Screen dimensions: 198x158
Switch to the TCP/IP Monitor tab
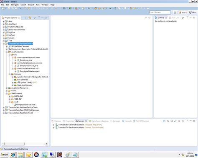pyautogui.click(x=141, y=121)
